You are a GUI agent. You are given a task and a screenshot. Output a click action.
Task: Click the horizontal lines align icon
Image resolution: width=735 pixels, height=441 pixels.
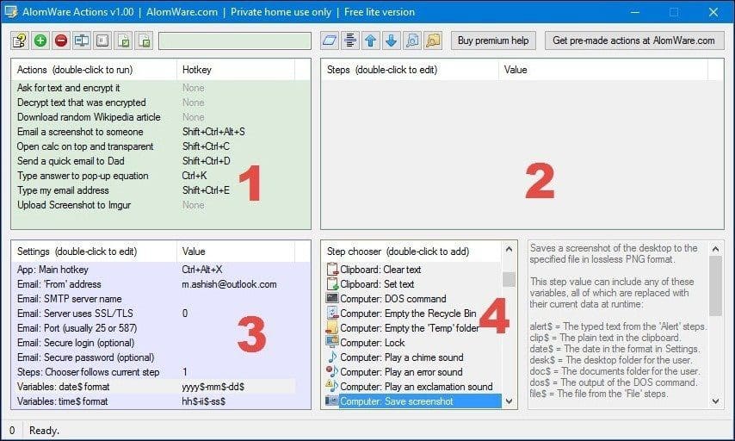tap(350, 40)
